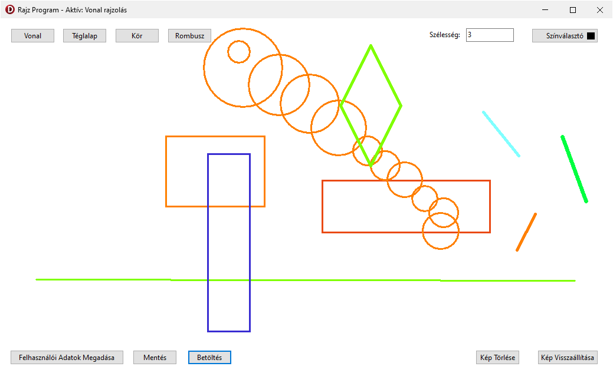Image resolution: width=613 pixels, height=373 pixels.
Task: Save the drawing with Mentés
Action: pos(155,358)
